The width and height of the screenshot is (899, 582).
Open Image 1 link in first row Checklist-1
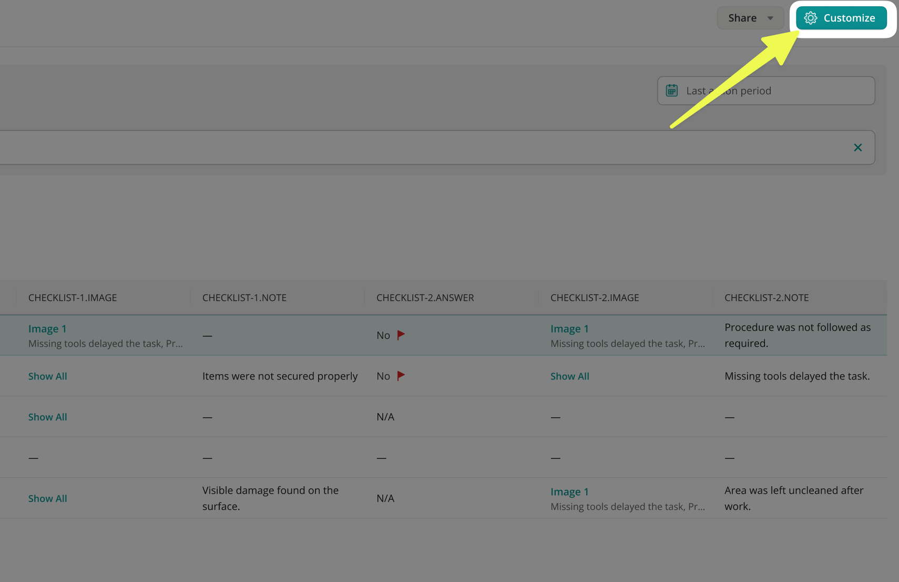(47, 329)
